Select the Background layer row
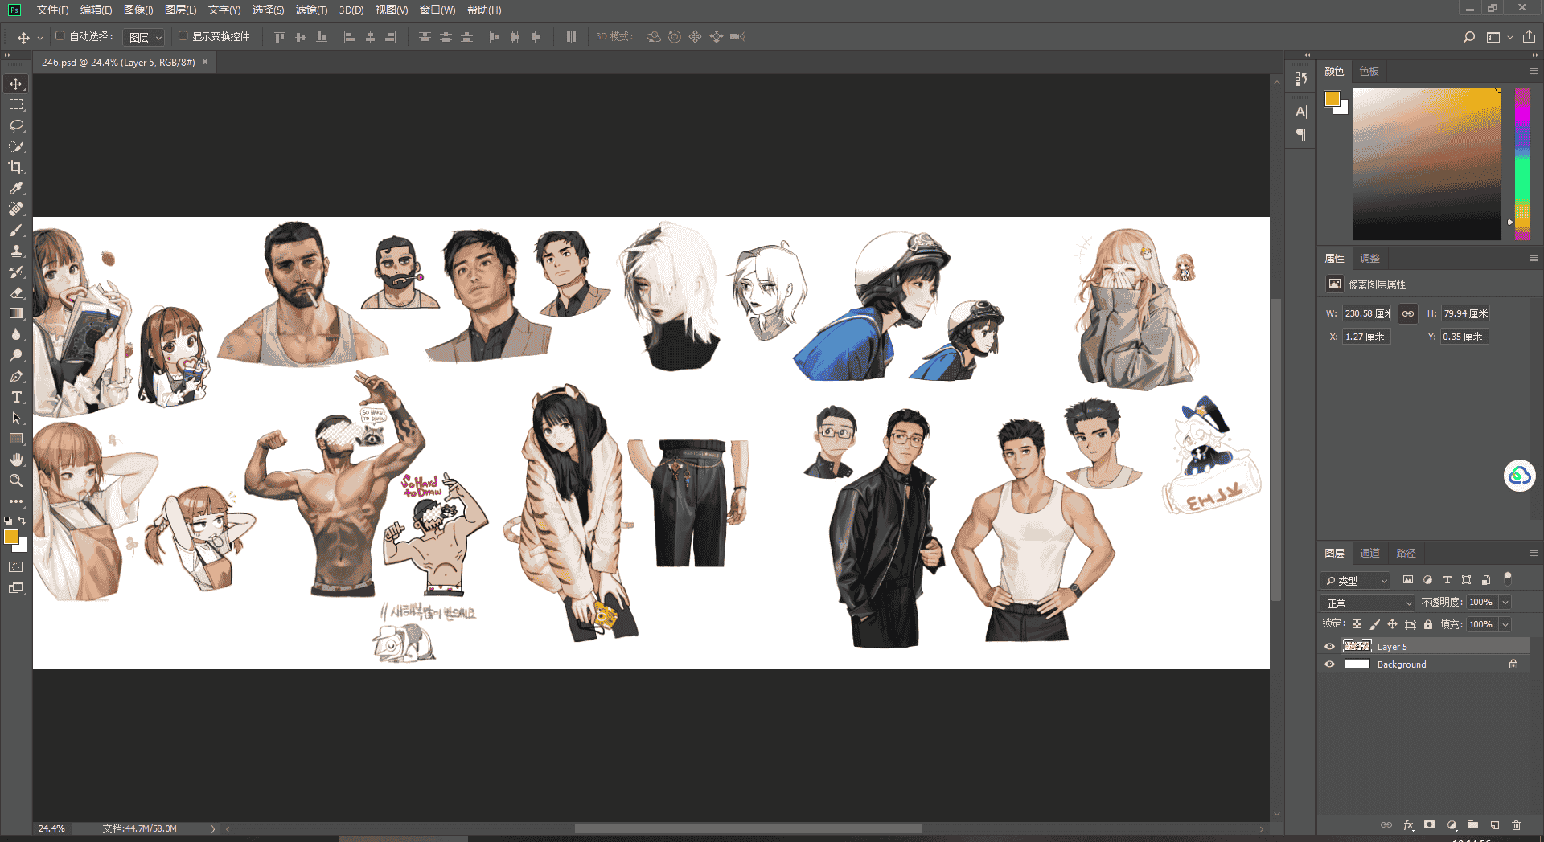 tap(1424, 664)
